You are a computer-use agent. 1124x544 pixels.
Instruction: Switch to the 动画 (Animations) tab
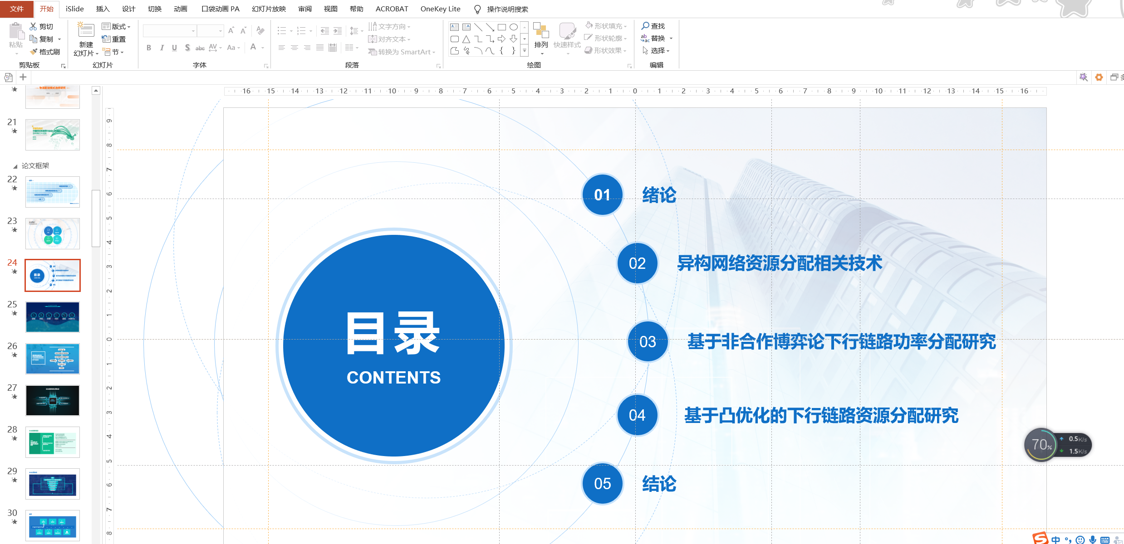click(x=180, y=9)
